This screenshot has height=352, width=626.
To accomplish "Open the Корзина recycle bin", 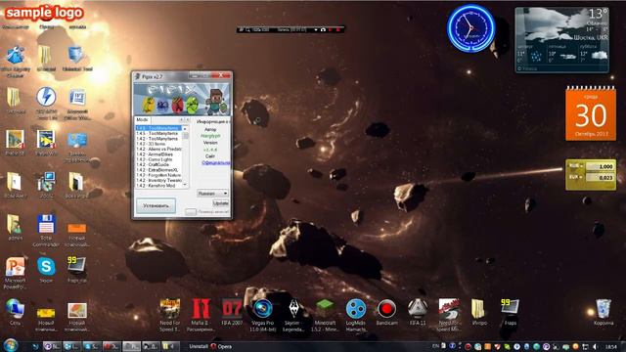I will coord(604,313).
